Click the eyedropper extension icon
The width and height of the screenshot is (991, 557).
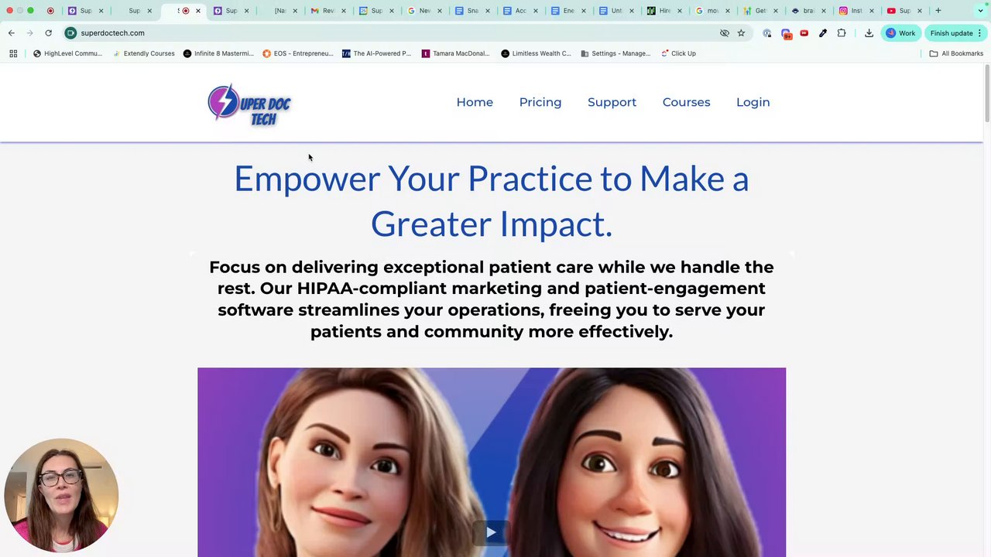823,33
